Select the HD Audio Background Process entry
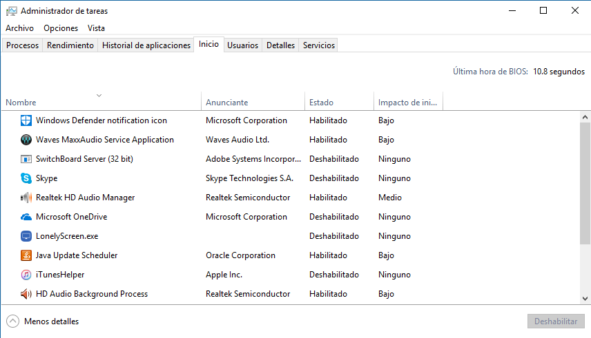The image size is (591, 338). 92,294
